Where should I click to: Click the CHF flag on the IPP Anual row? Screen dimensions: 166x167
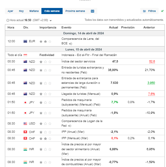pyautogui.click(x=25, y=132)
